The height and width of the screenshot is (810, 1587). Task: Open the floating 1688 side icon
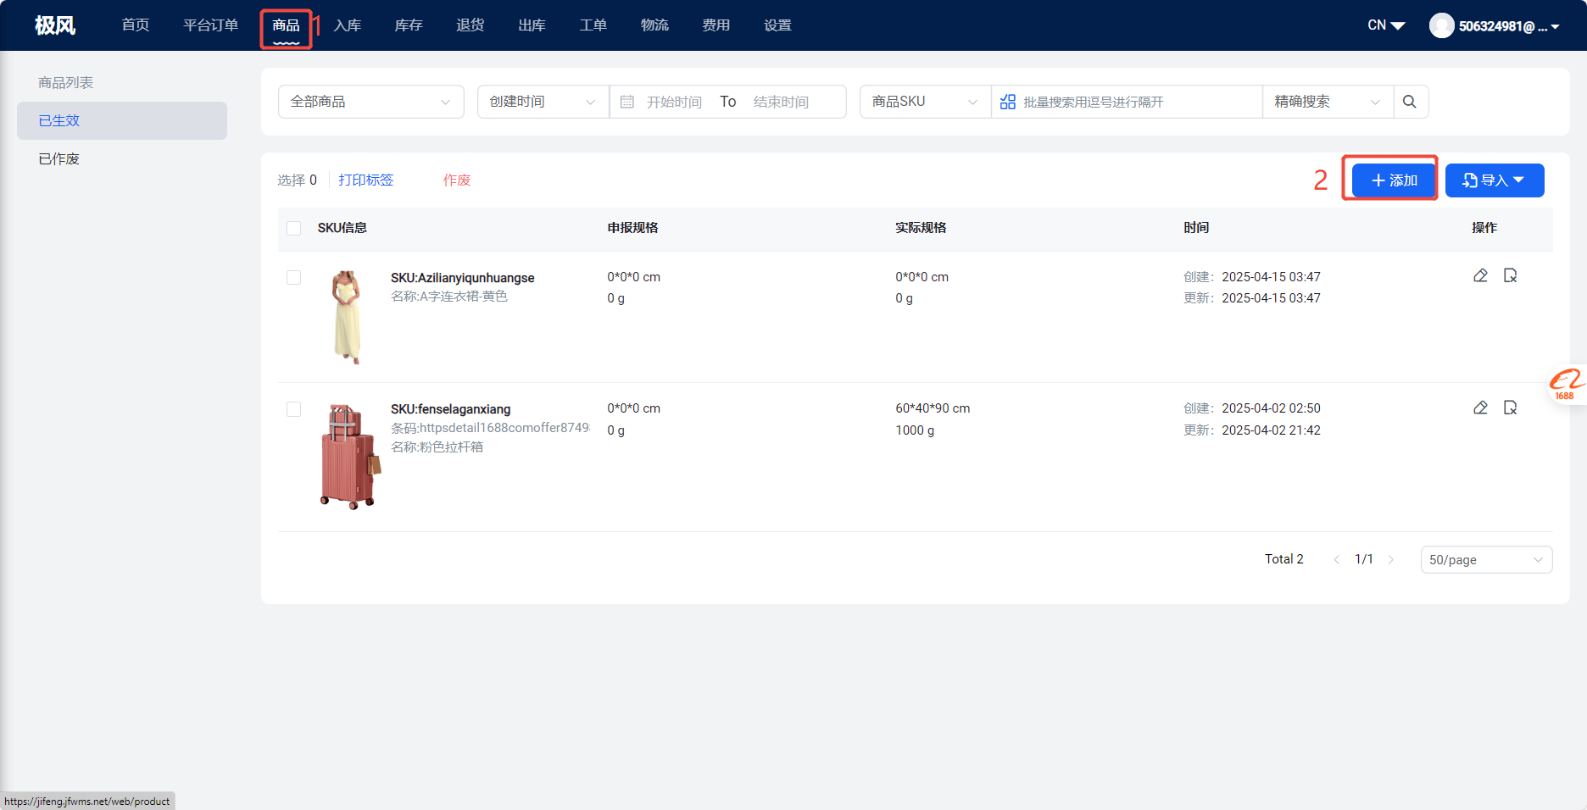[1565, 386]
